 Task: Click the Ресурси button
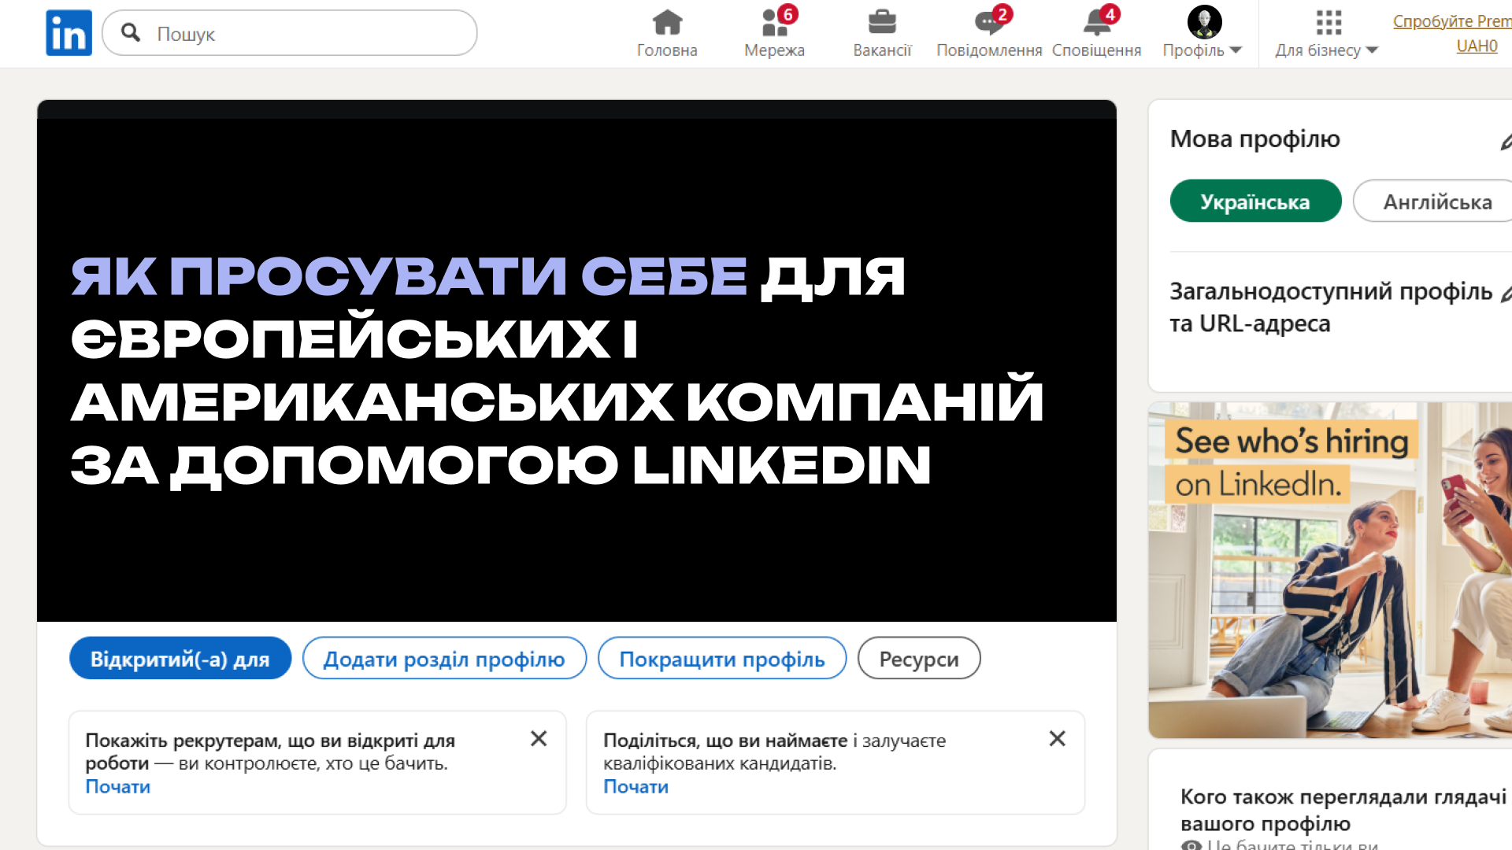[x=919, y=659]
